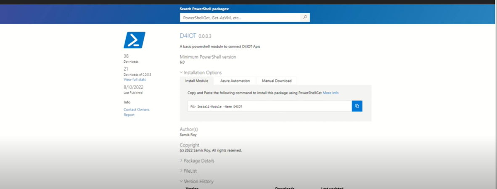Copy the Install-Module command

[x=357, y=106]
